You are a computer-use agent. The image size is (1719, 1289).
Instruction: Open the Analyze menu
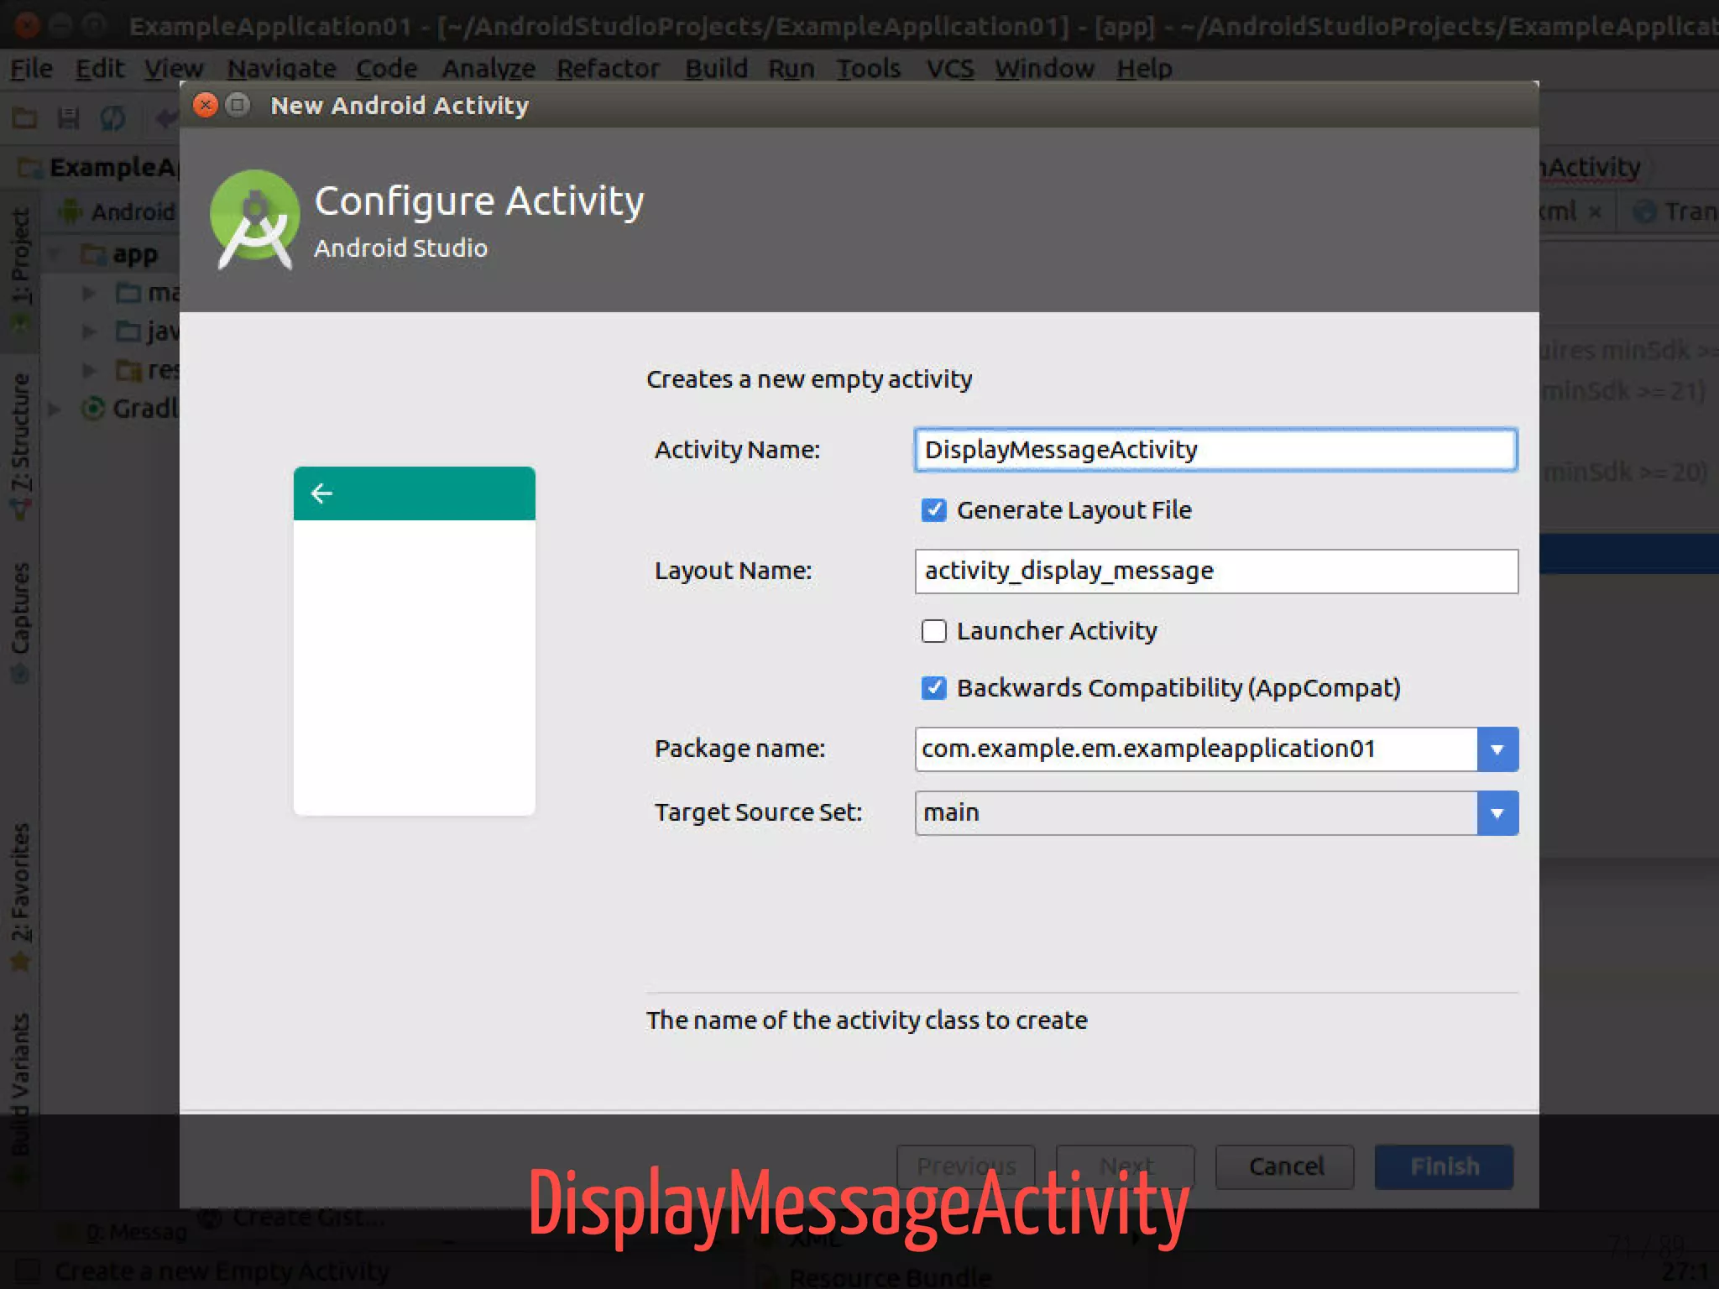pyautogui.click(x=488, y=68)
